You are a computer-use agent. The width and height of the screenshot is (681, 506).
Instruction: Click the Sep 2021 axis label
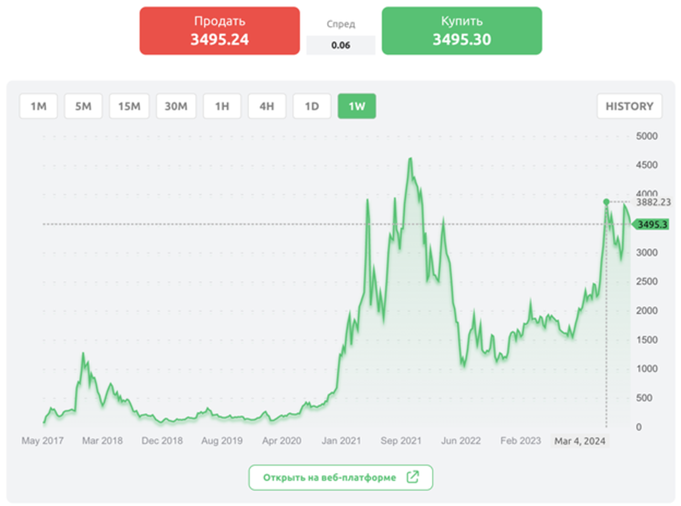pyautogui.click(x=400, y=441)
